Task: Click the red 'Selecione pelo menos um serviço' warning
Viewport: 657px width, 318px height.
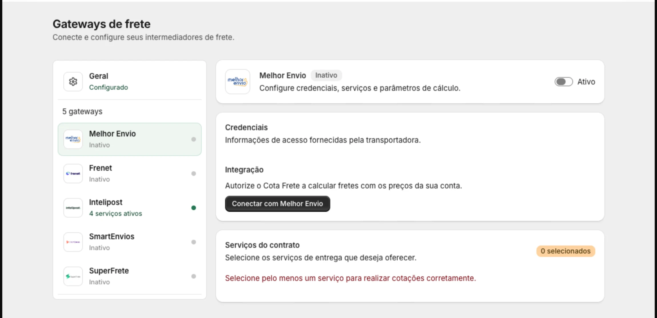Action: (350, 278)
